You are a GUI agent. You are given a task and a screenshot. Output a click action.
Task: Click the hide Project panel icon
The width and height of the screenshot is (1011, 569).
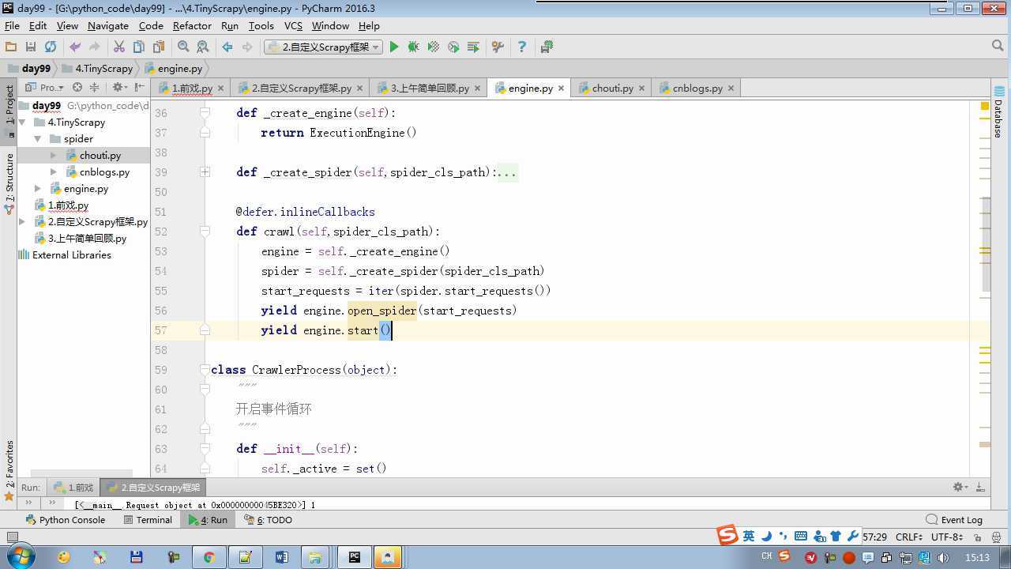(x=140, y=88)
